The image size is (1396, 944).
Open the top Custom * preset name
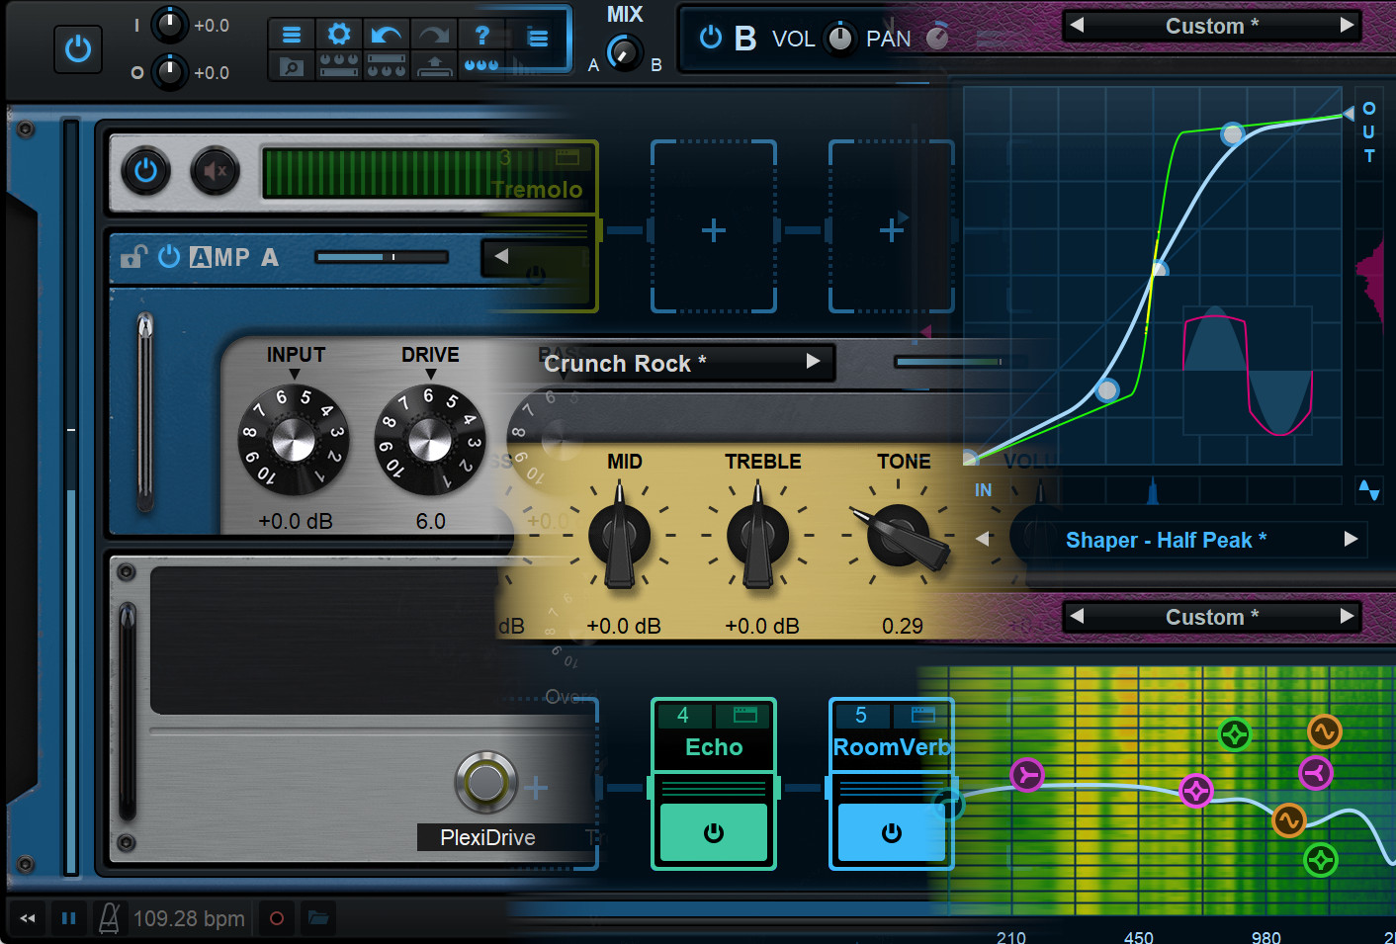coord(1212,26)
